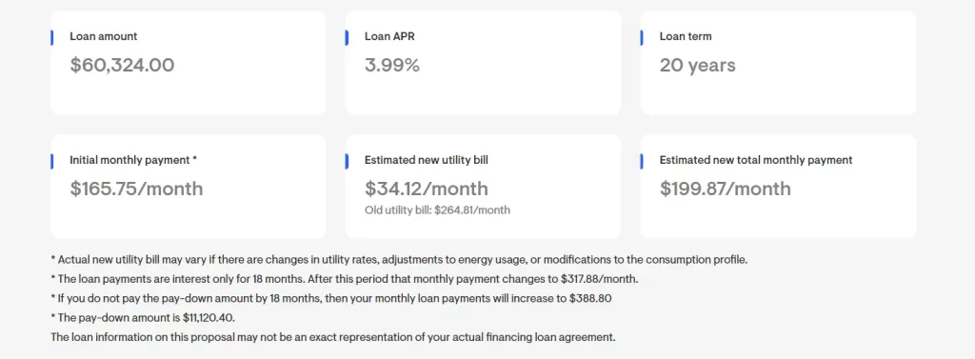Click the Estimated new total monthly payment label
This screenshot has height=359, width=975.
pyautogui.click(x=755, y=160)
